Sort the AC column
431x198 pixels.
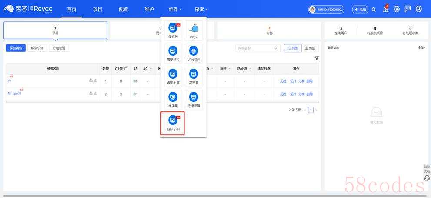(151, 69)
